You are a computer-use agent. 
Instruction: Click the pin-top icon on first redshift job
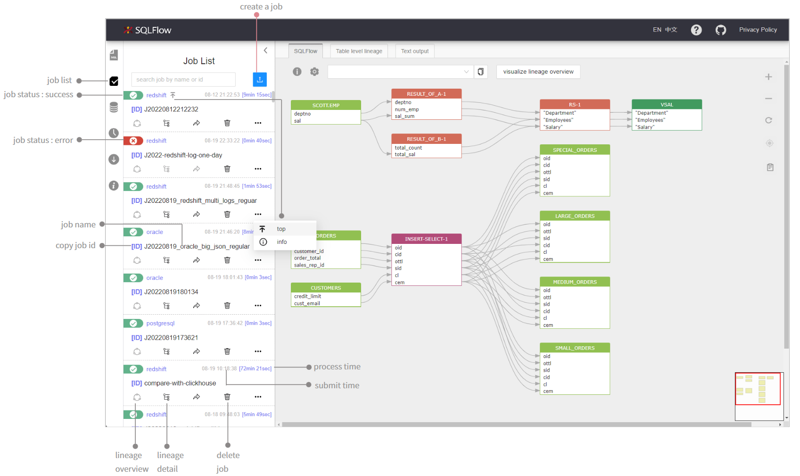point(173,95)
